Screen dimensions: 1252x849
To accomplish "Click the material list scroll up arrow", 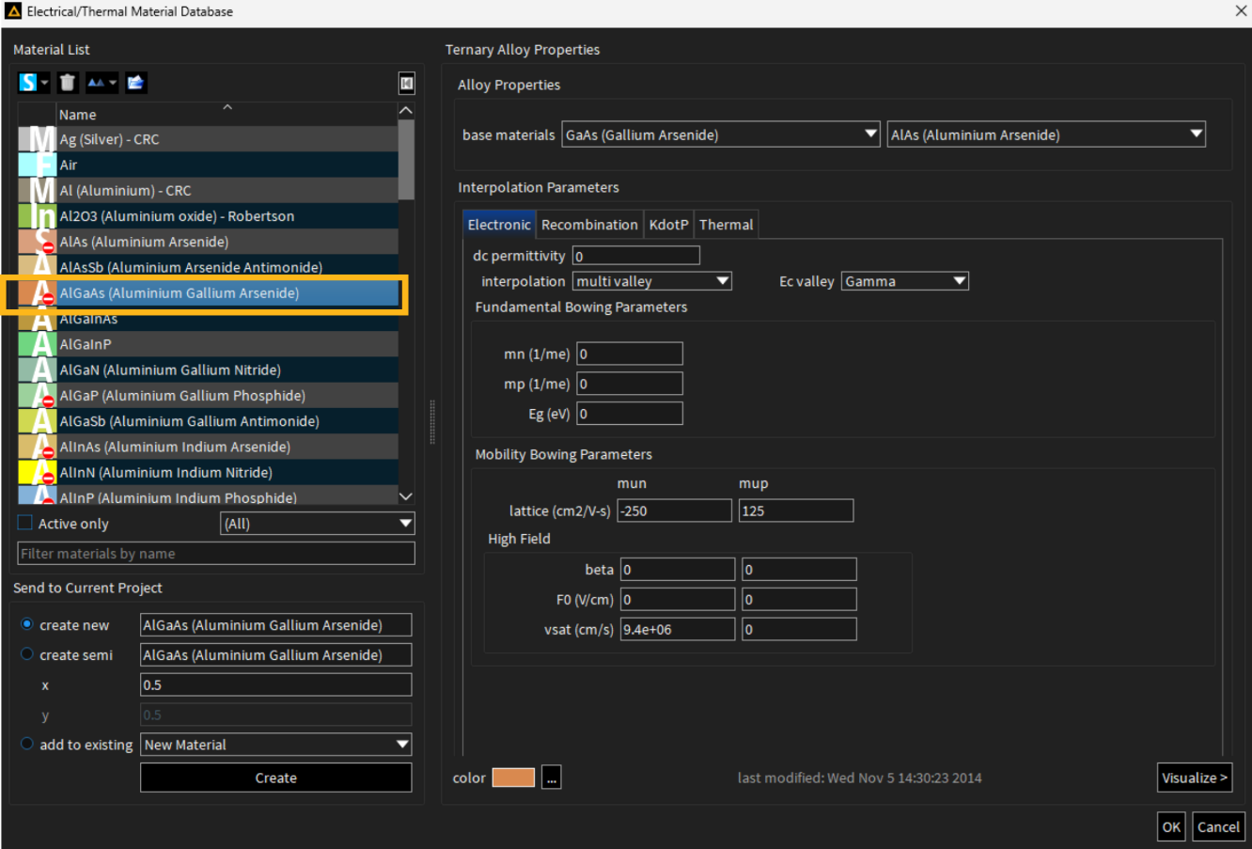I will pyautogui.click(x=406, y=110).
